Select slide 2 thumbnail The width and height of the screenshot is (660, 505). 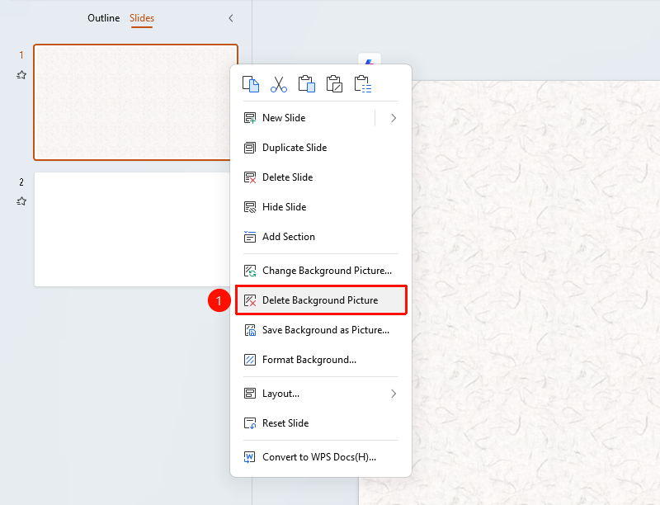tap(132, 229)
